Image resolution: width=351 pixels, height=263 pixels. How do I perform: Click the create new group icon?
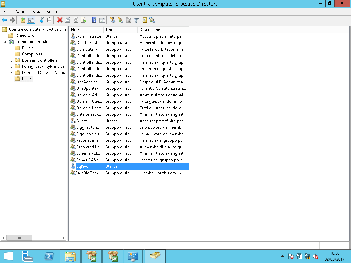tap(120, 20)
